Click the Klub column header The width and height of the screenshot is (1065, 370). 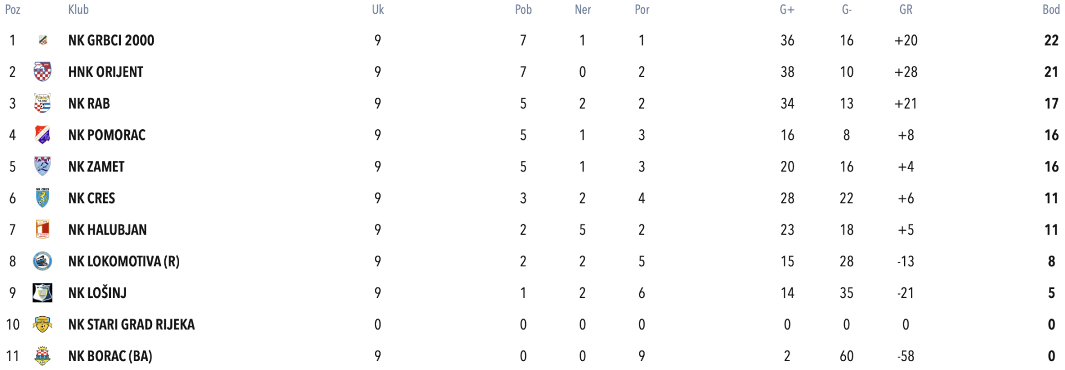coord(78,9)
